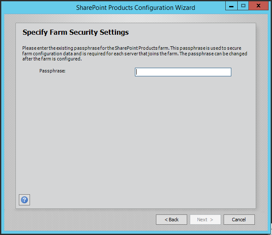The width and height of the screenshot is (272, 235).
Task: Close the wizard with the red X
Action: click(x=258, y=6)
